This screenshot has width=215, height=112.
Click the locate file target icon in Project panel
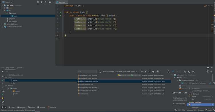38,2
